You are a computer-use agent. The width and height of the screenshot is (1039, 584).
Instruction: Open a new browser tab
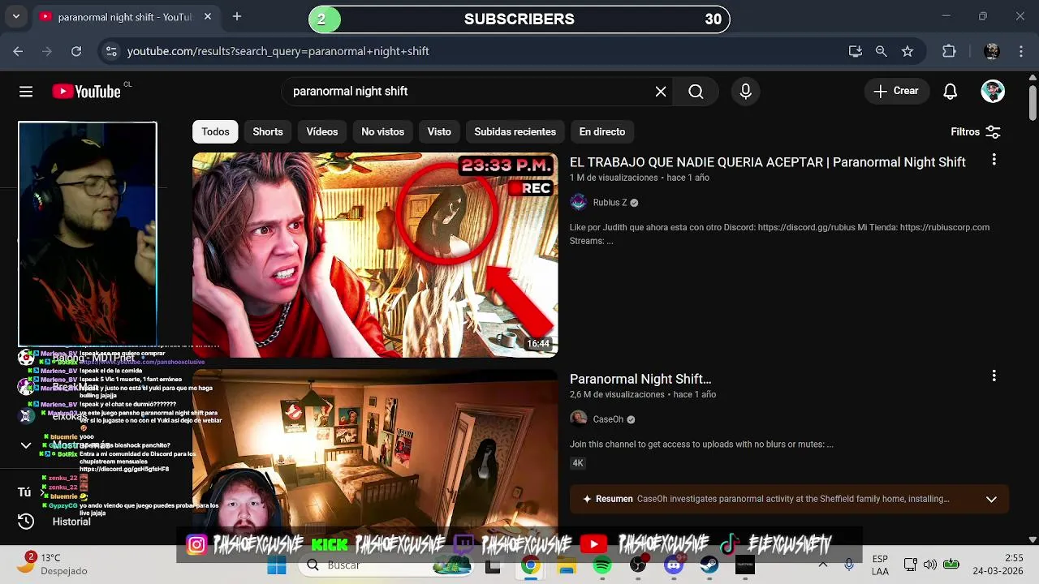click(237, 16)
